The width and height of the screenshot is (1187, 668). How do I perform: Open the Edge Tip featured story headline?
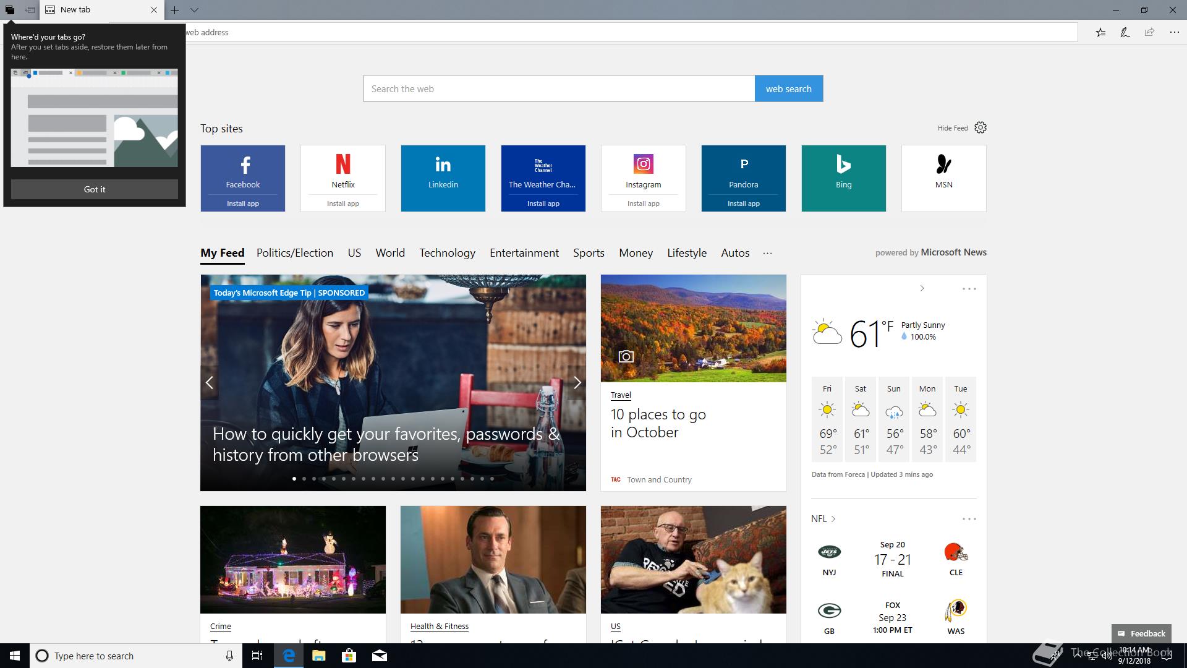[x=386, y=444]
